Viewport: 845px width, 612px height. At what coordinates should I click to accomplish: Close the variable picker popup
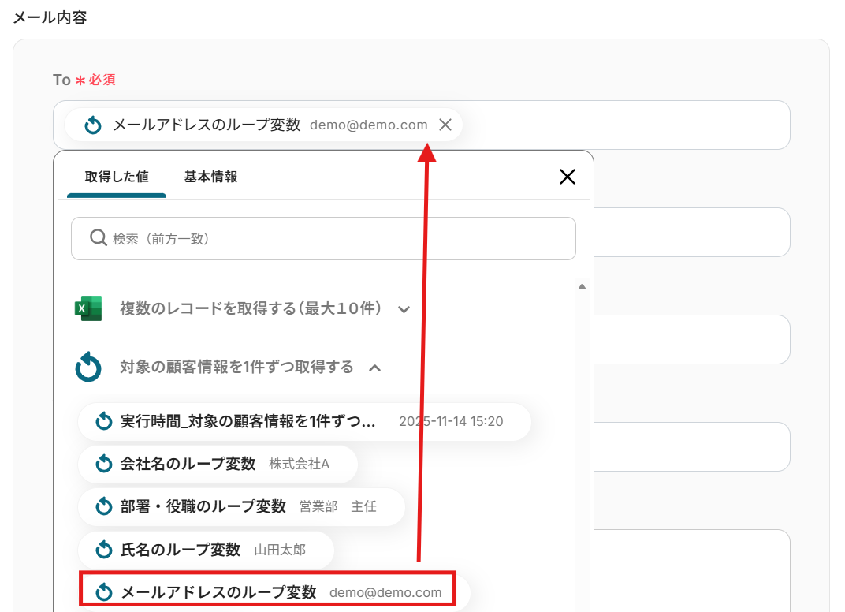pyautogui.click(x=567, y=177)
